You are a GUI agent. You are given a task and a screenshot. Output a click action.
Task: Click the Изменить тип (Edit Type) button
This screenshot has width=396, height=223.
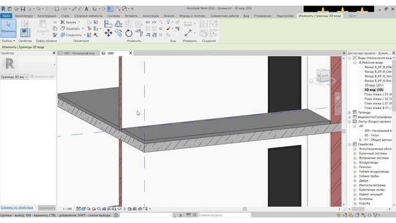click(x=43, y=77)
